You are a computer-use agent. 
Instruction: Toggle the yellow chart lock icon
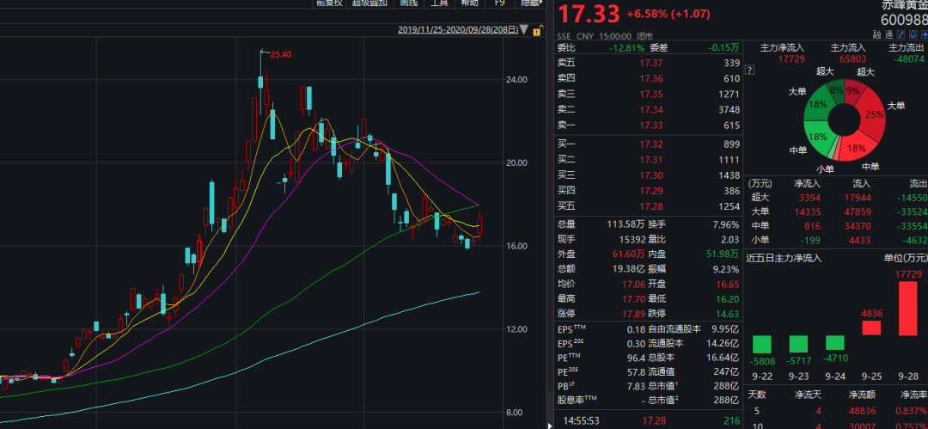538,29
